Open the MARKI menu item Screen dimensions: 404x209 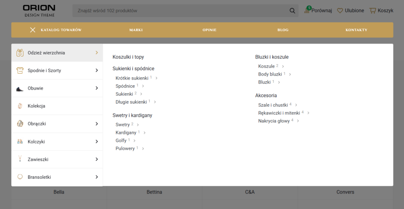coord(136,30)
